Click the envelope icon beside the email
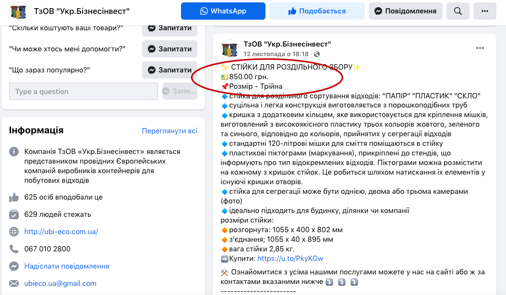Viewport: 506px width, 295px height. click(x=14, y=283)
